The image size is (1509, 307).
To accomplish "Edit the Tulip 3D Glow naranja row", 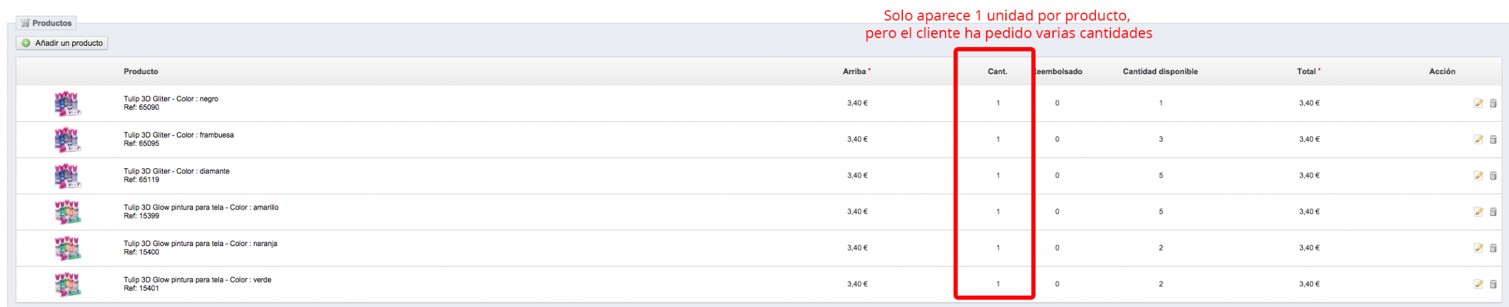I will coord(1478,248).
